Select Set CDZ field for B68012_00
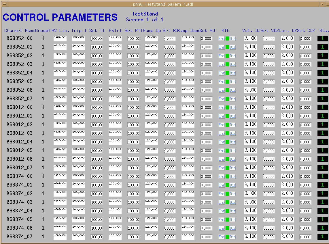Viewport: 329px width, 244px height. [305, 107]
